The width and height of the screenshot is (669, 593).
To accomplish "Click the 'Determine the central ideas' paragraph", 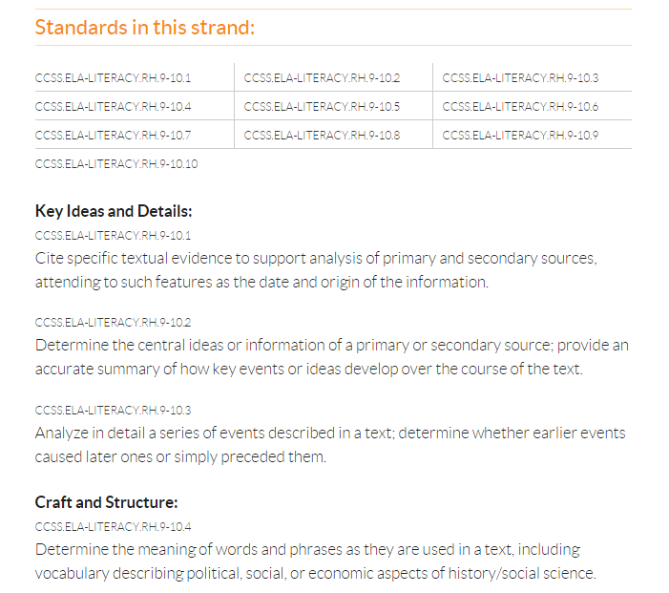I will tap(331, 357).
